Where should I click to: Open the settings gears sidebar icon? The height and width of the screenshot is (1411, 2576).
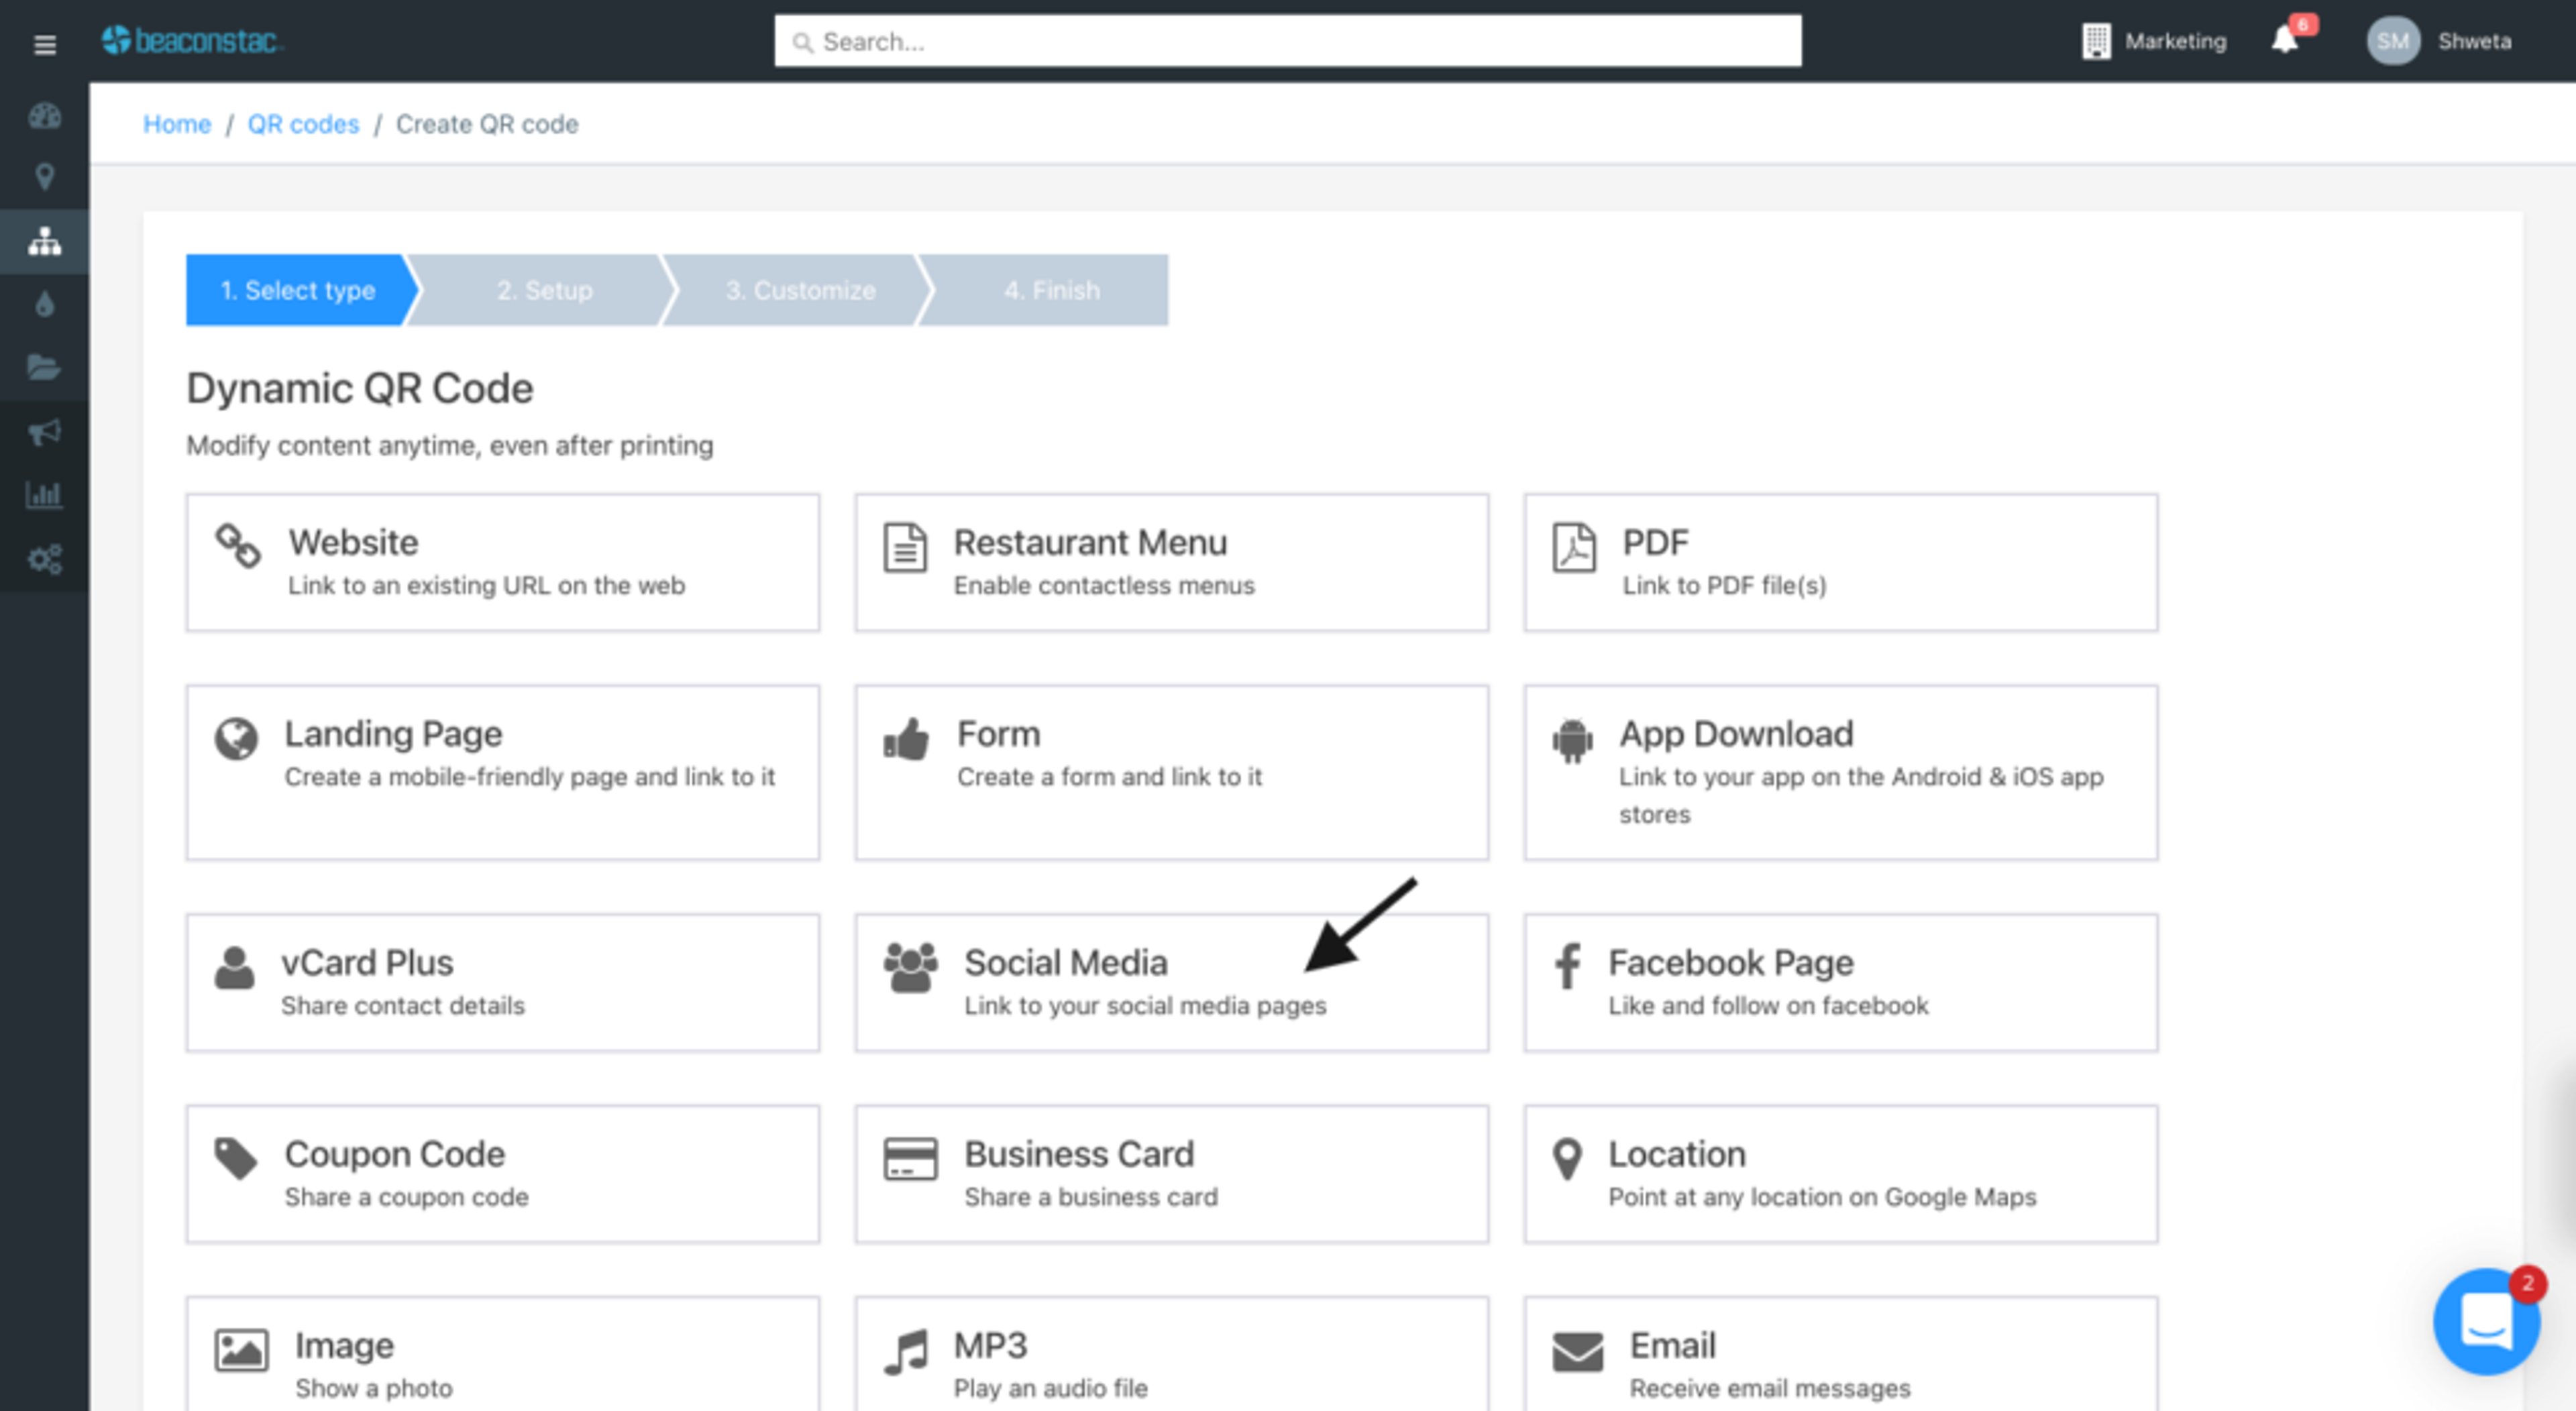(44, 558)
